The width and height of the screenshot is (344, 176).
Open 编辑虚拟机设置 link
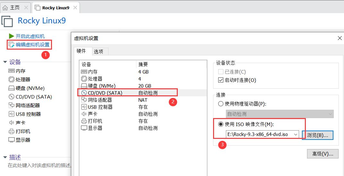(x=32, y=45)
